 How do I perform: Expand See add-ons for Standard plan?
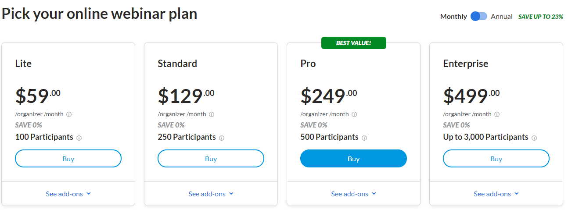pos(211,194)
